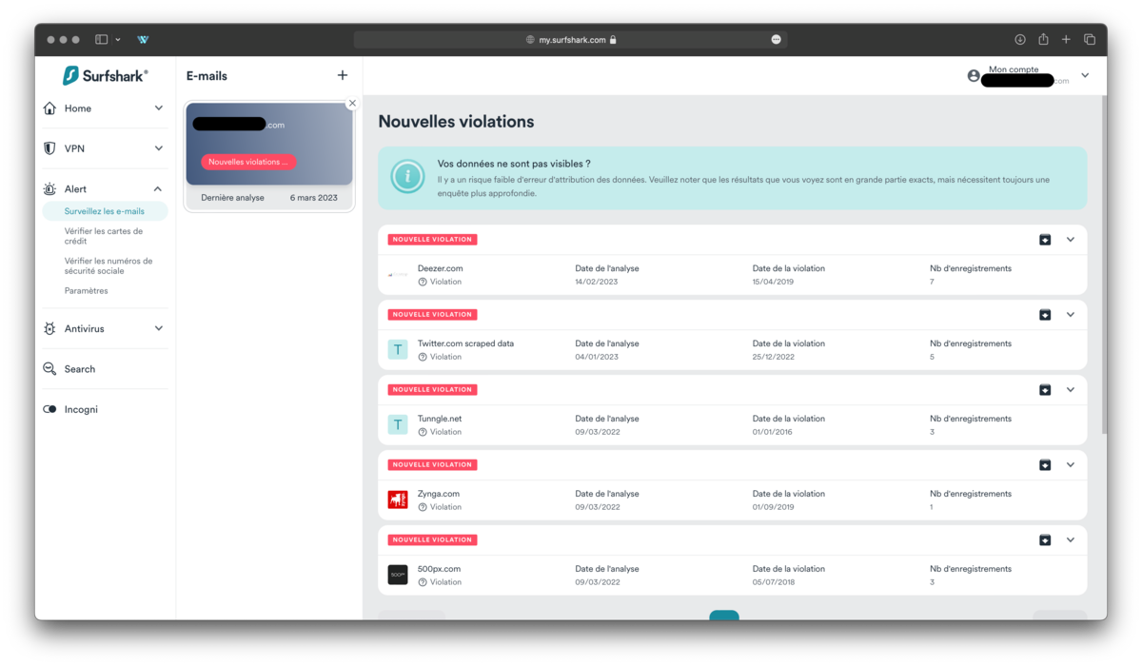Click the W extension icon in Safari toolbar

click(x=143, y=39)
